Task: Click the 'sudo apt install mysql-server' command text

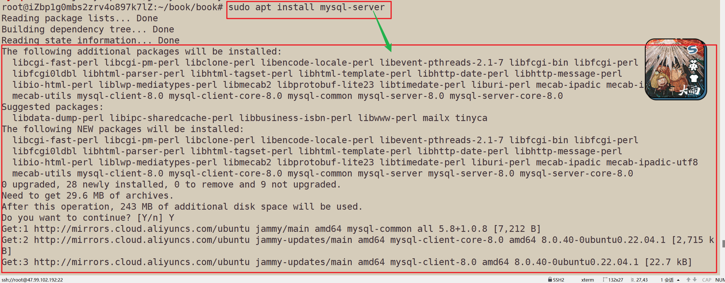Action: [x=306, y=7]
